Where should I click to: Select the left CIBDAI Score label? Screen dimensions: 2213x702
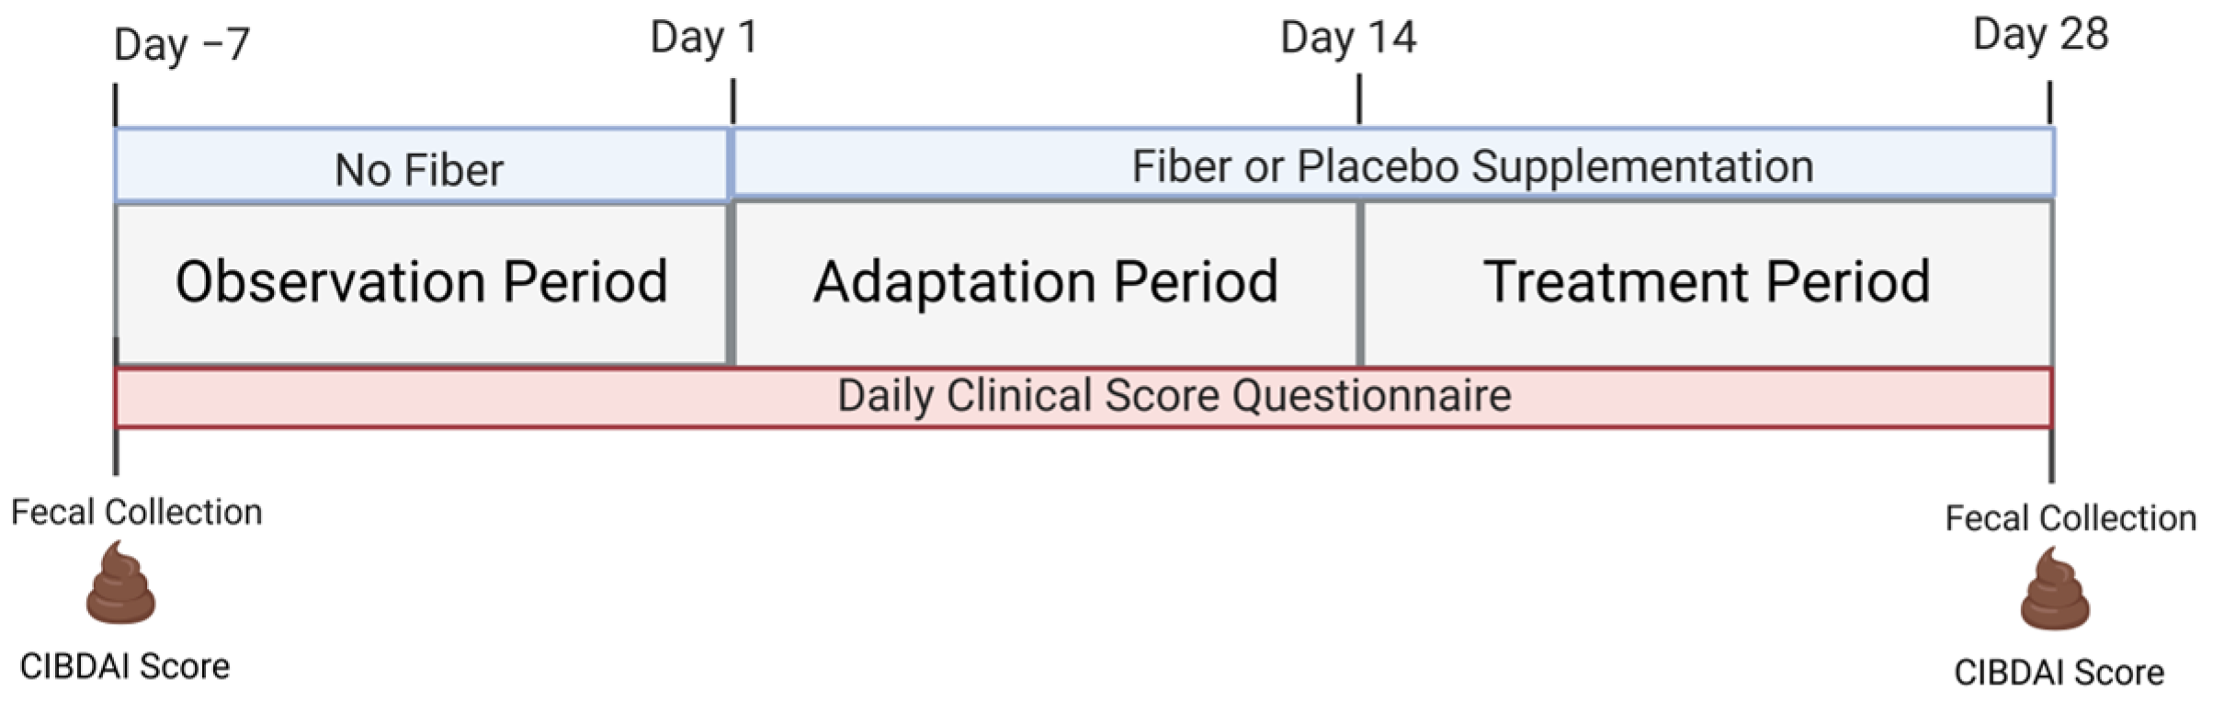125,666
